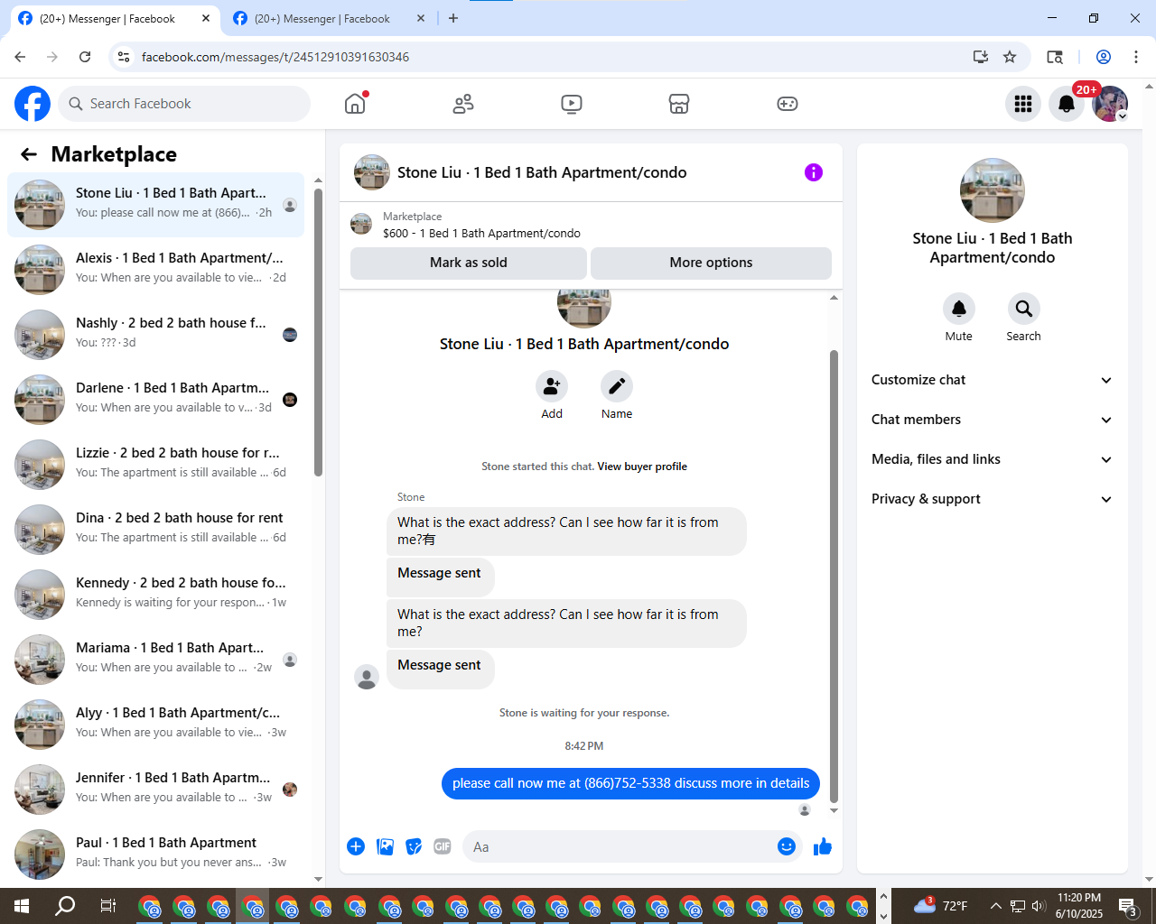Image resolution: width=1156 pixels, height=924 pixels.
Task: Open Windows taskbar search
Action: [65, 906]
